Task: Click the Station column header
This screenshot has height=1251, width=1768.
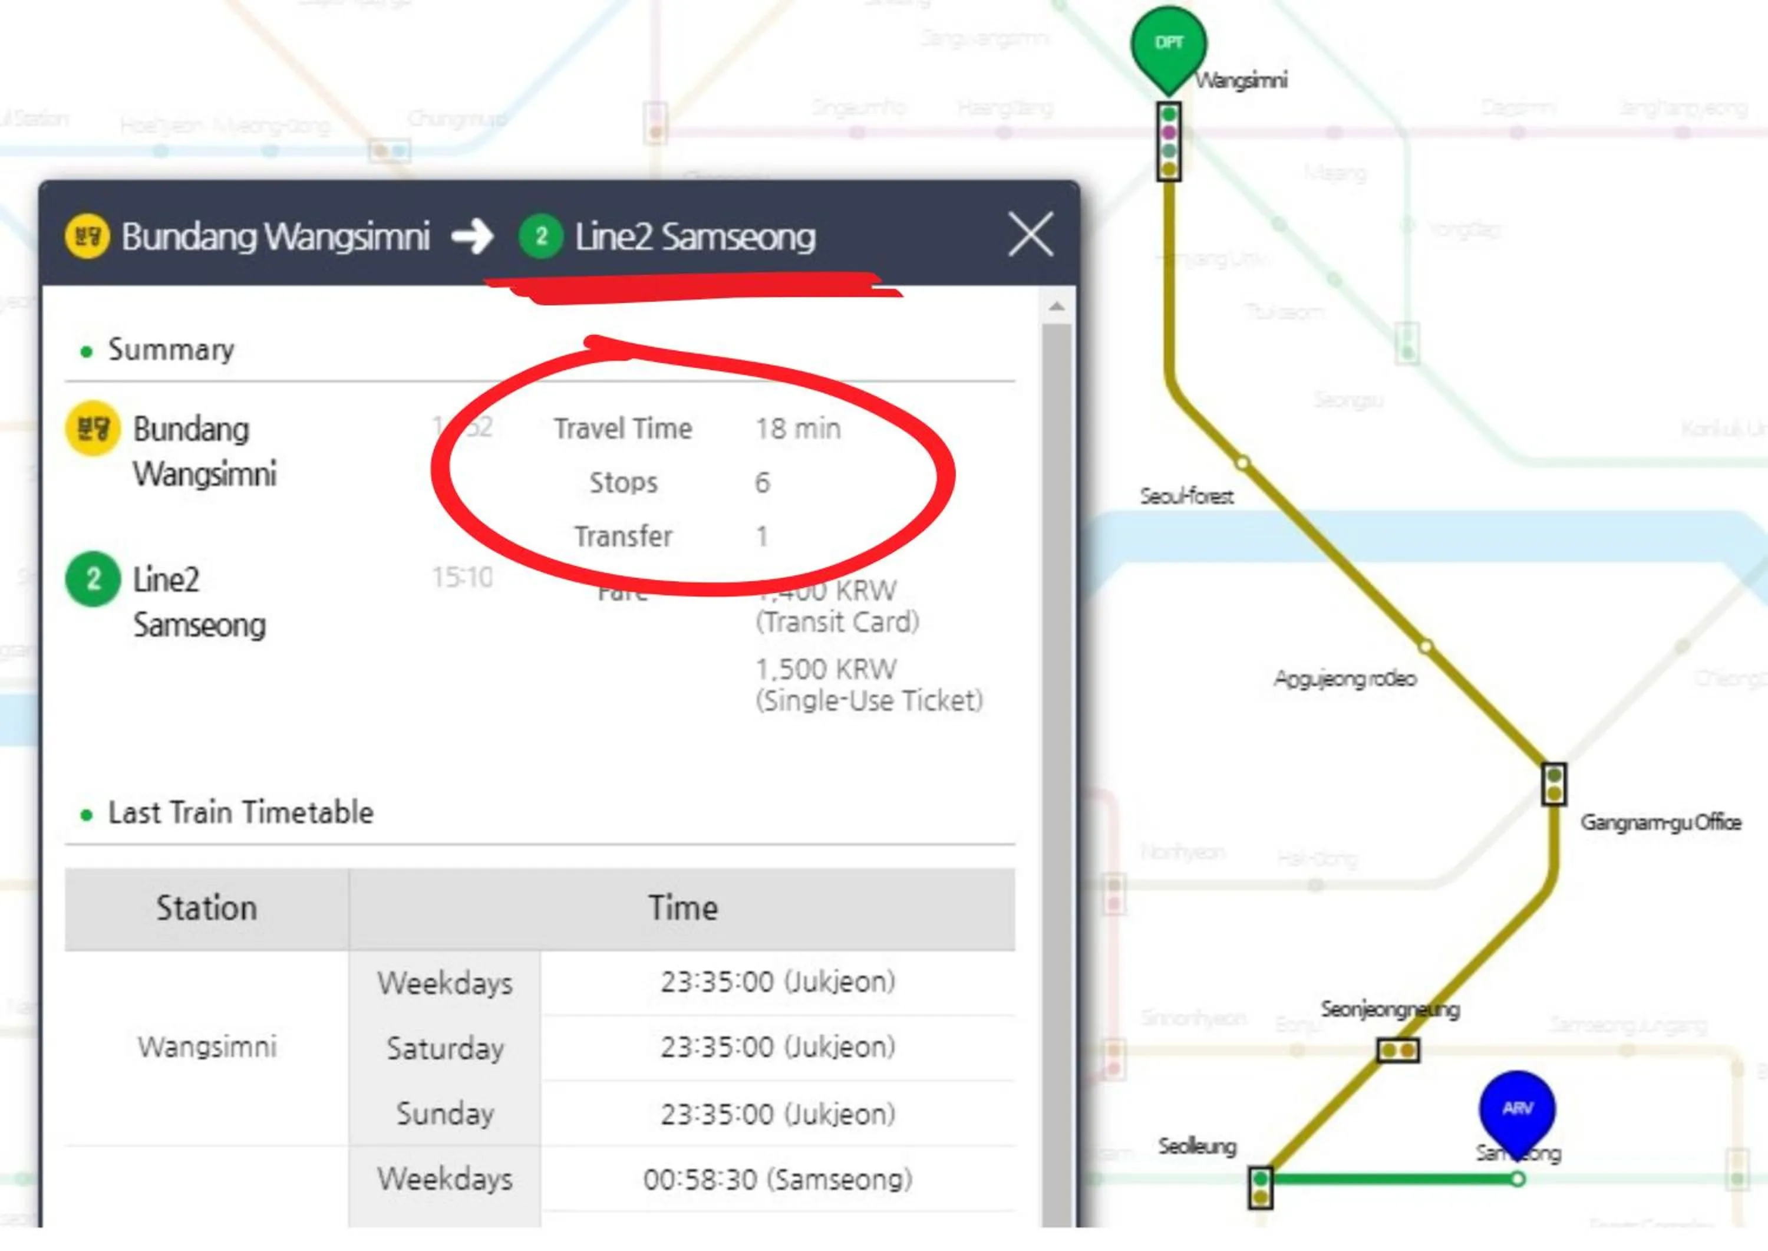Action: point(206,908)
